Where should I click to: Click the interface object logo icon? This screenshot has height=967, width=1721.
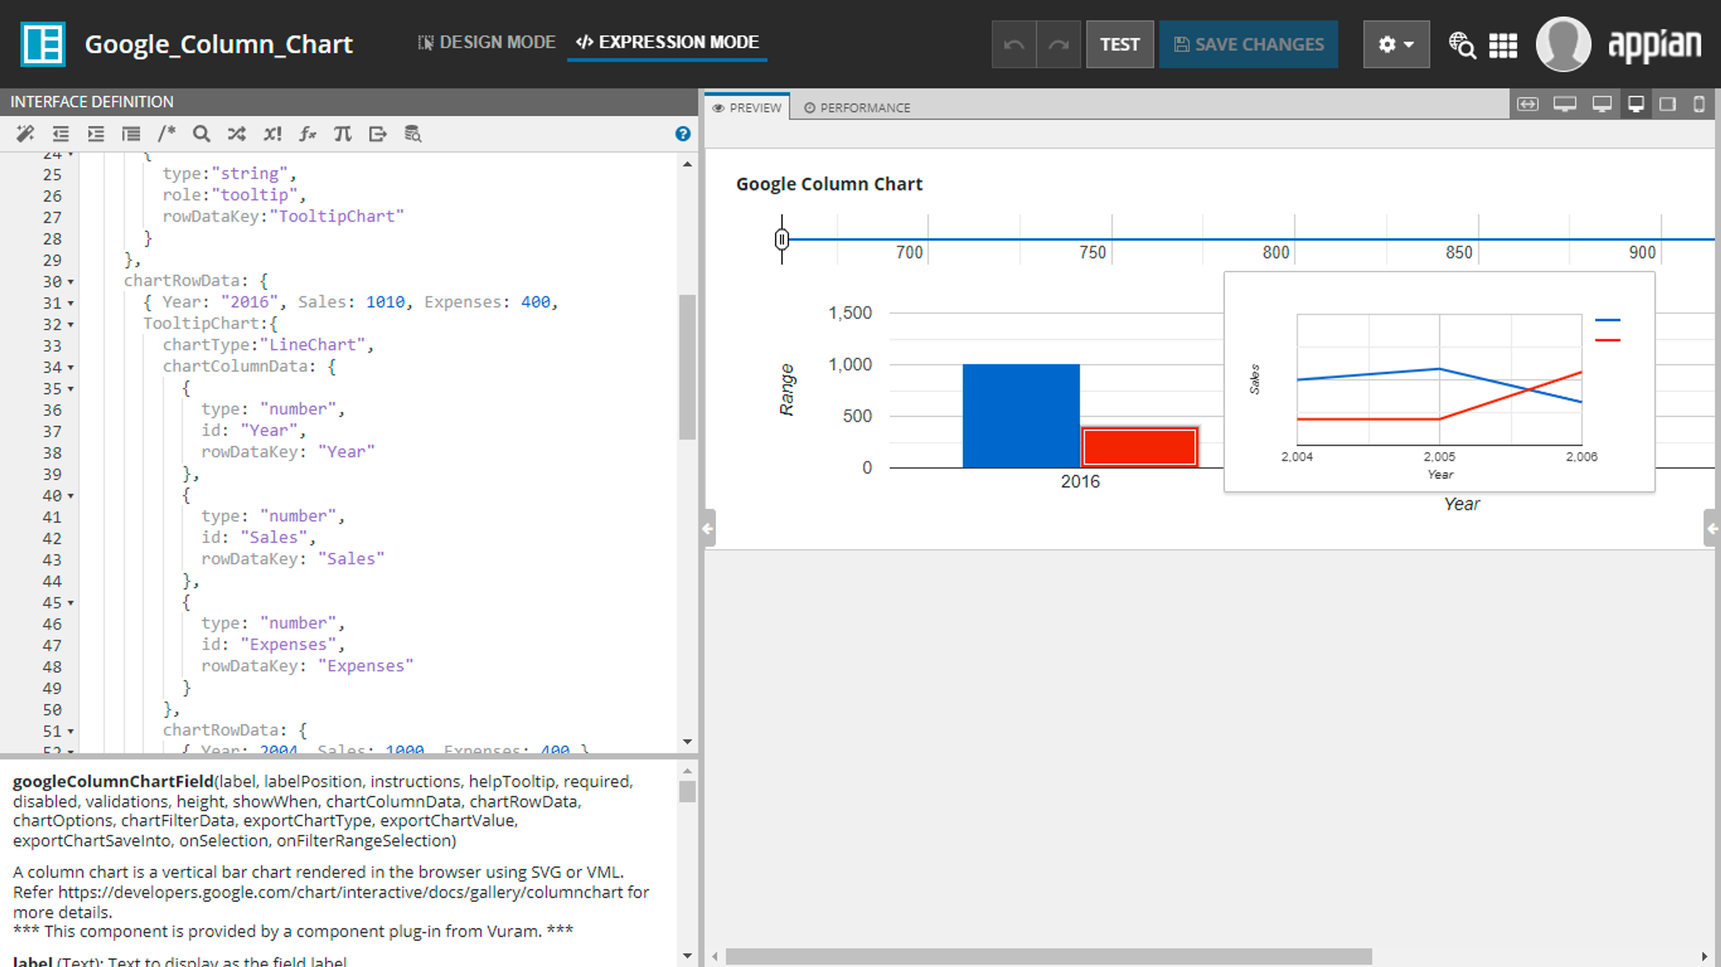[43, 44]
